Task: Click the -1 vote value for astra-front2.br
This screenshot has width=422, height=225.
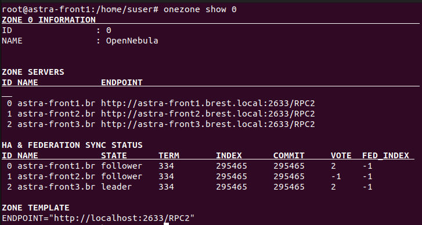Action: coord(336,177)
